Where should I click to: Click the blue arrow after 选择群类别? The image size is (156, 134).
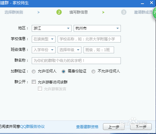click(39, 12)
